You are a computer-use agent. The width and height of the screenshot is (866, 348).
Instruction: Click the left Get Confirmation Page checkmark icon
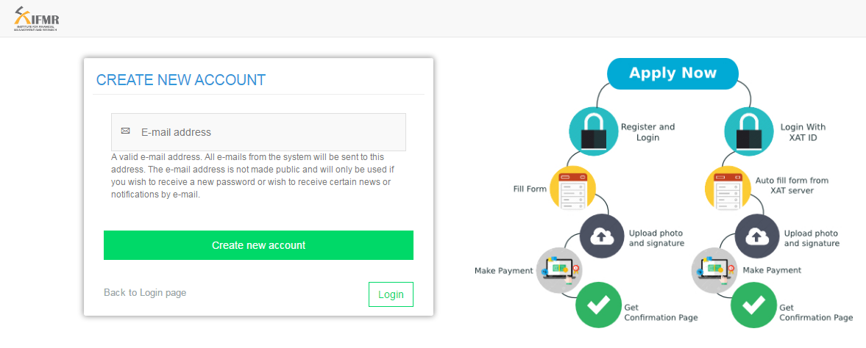pos(599,305)
